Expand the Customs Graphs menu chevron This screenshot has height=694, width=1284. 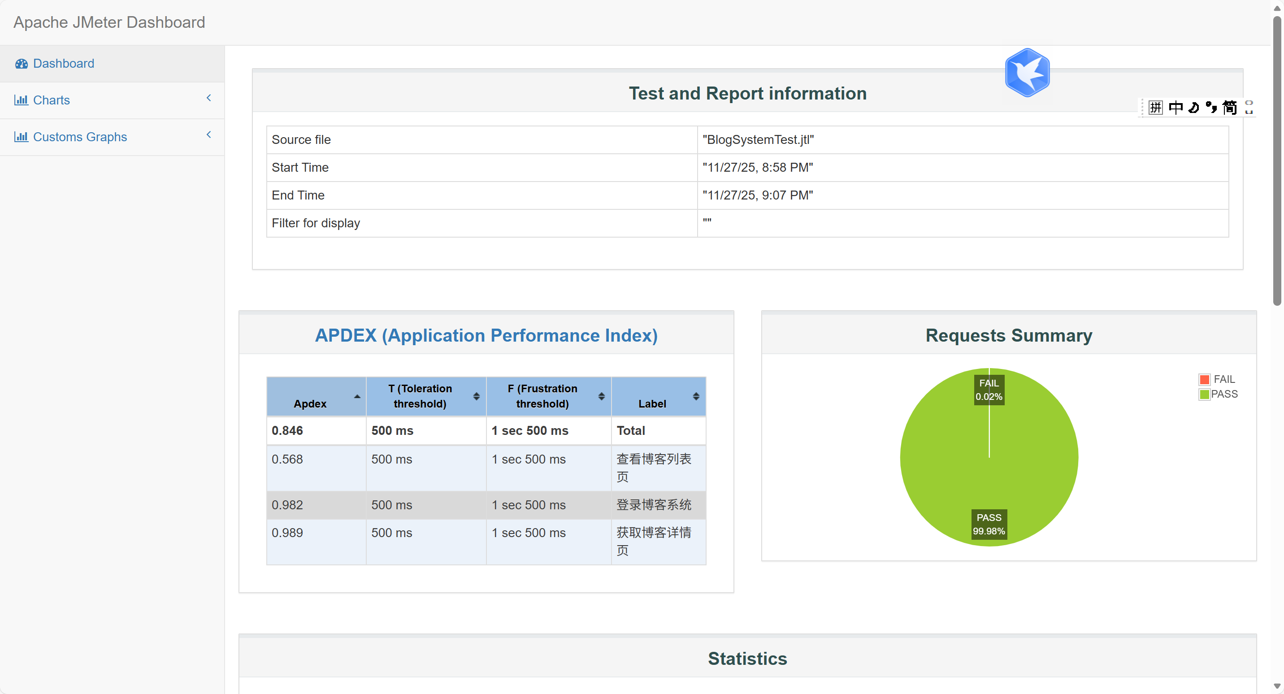209,134
